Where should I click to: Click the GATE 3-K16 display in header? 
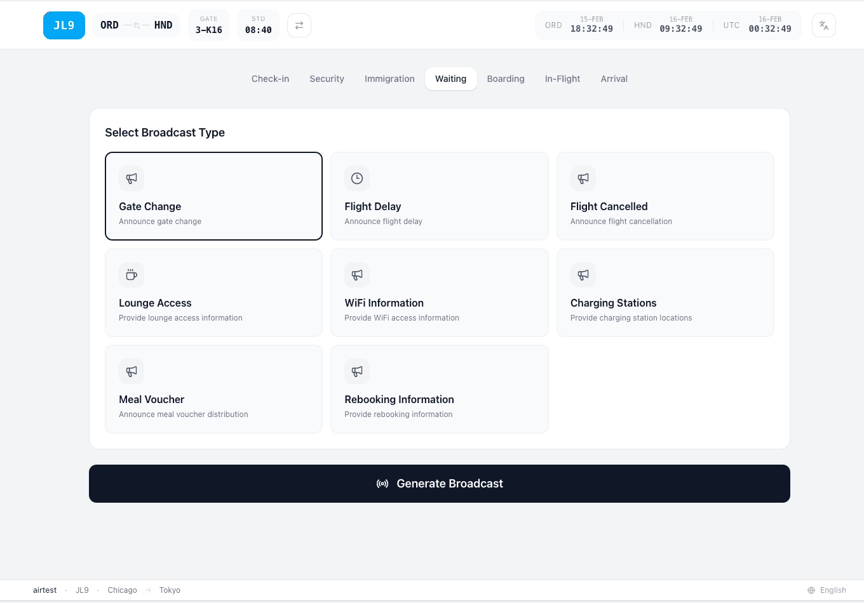click(x=208, y=25)
